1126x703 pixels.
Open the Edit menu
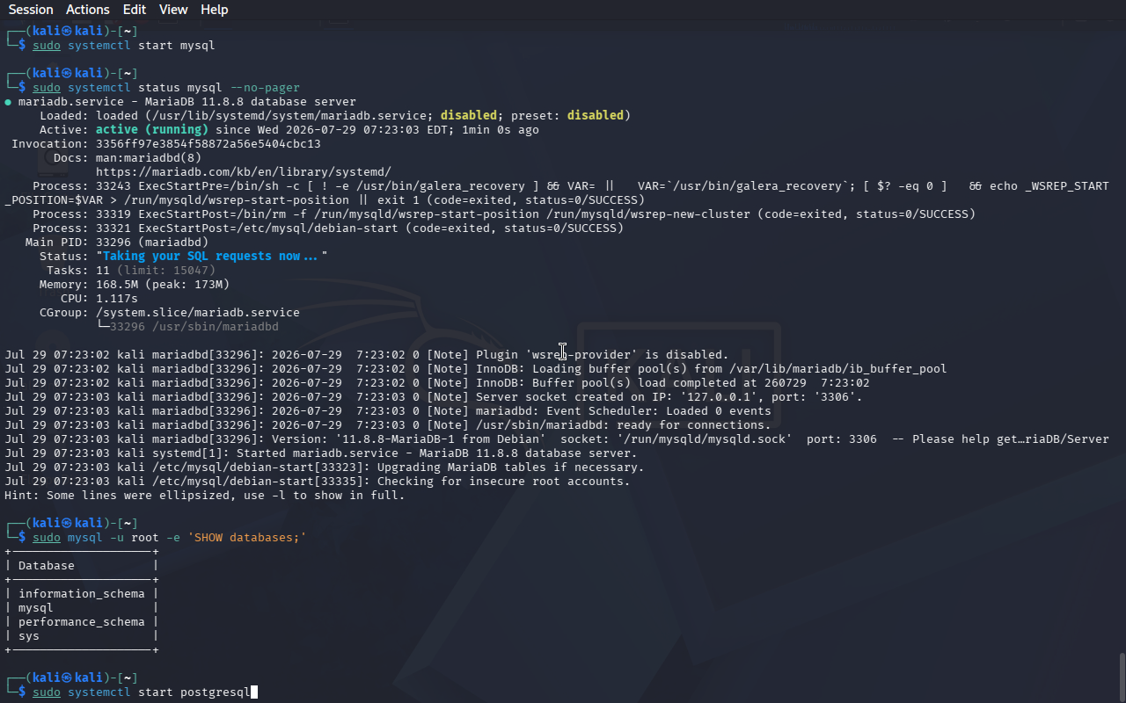[135, 10]
